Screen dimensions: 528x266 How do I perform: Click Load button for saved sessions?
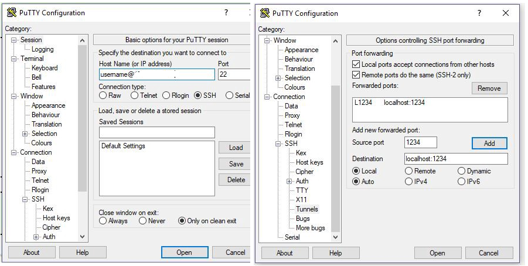click(x=236, y=148)
